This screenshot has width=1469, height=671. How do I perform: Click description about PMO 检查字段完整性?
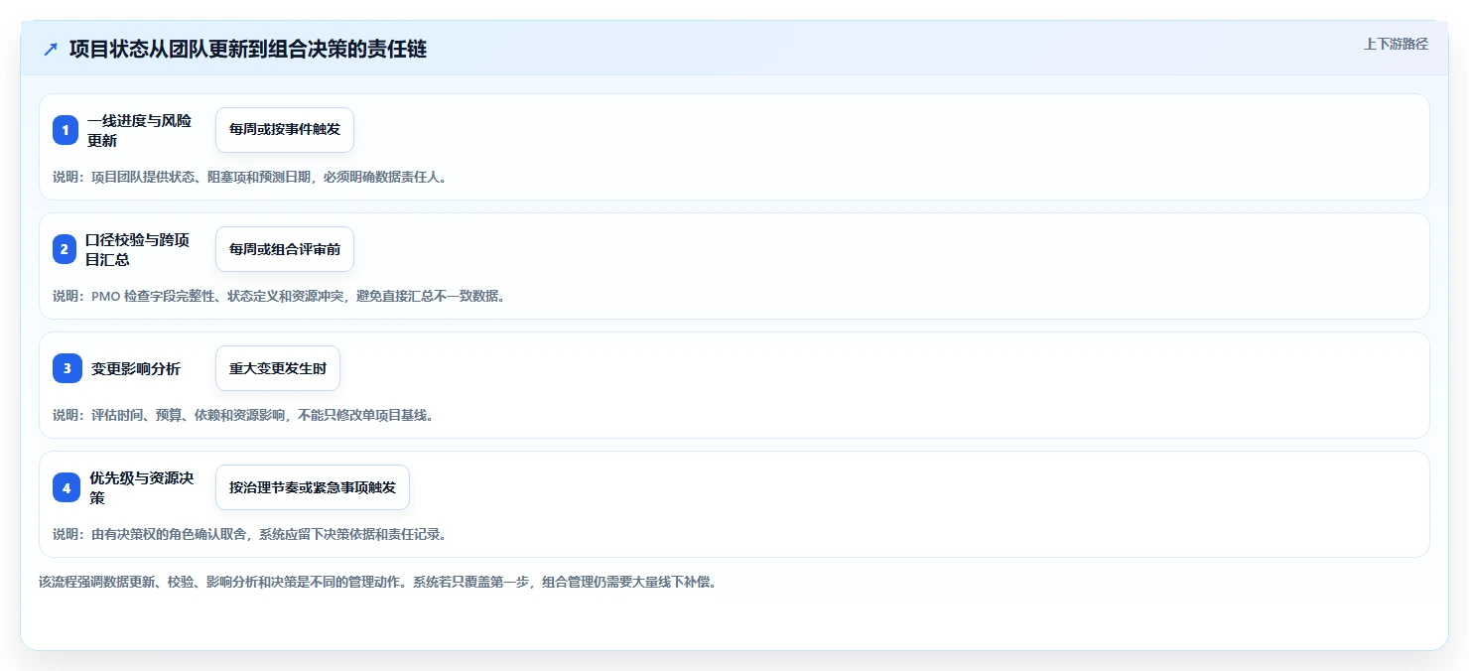279,296
